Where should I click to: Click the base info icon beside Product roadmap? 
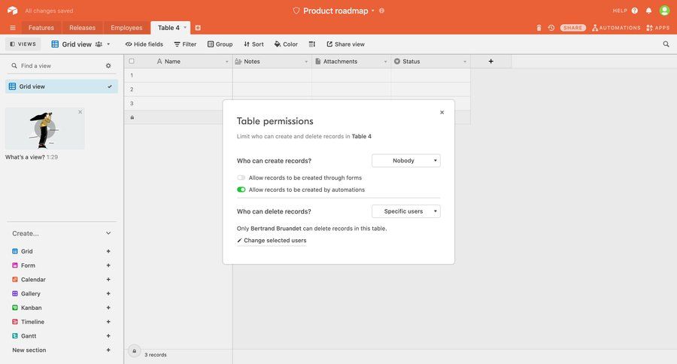click(x=381, y=11)
